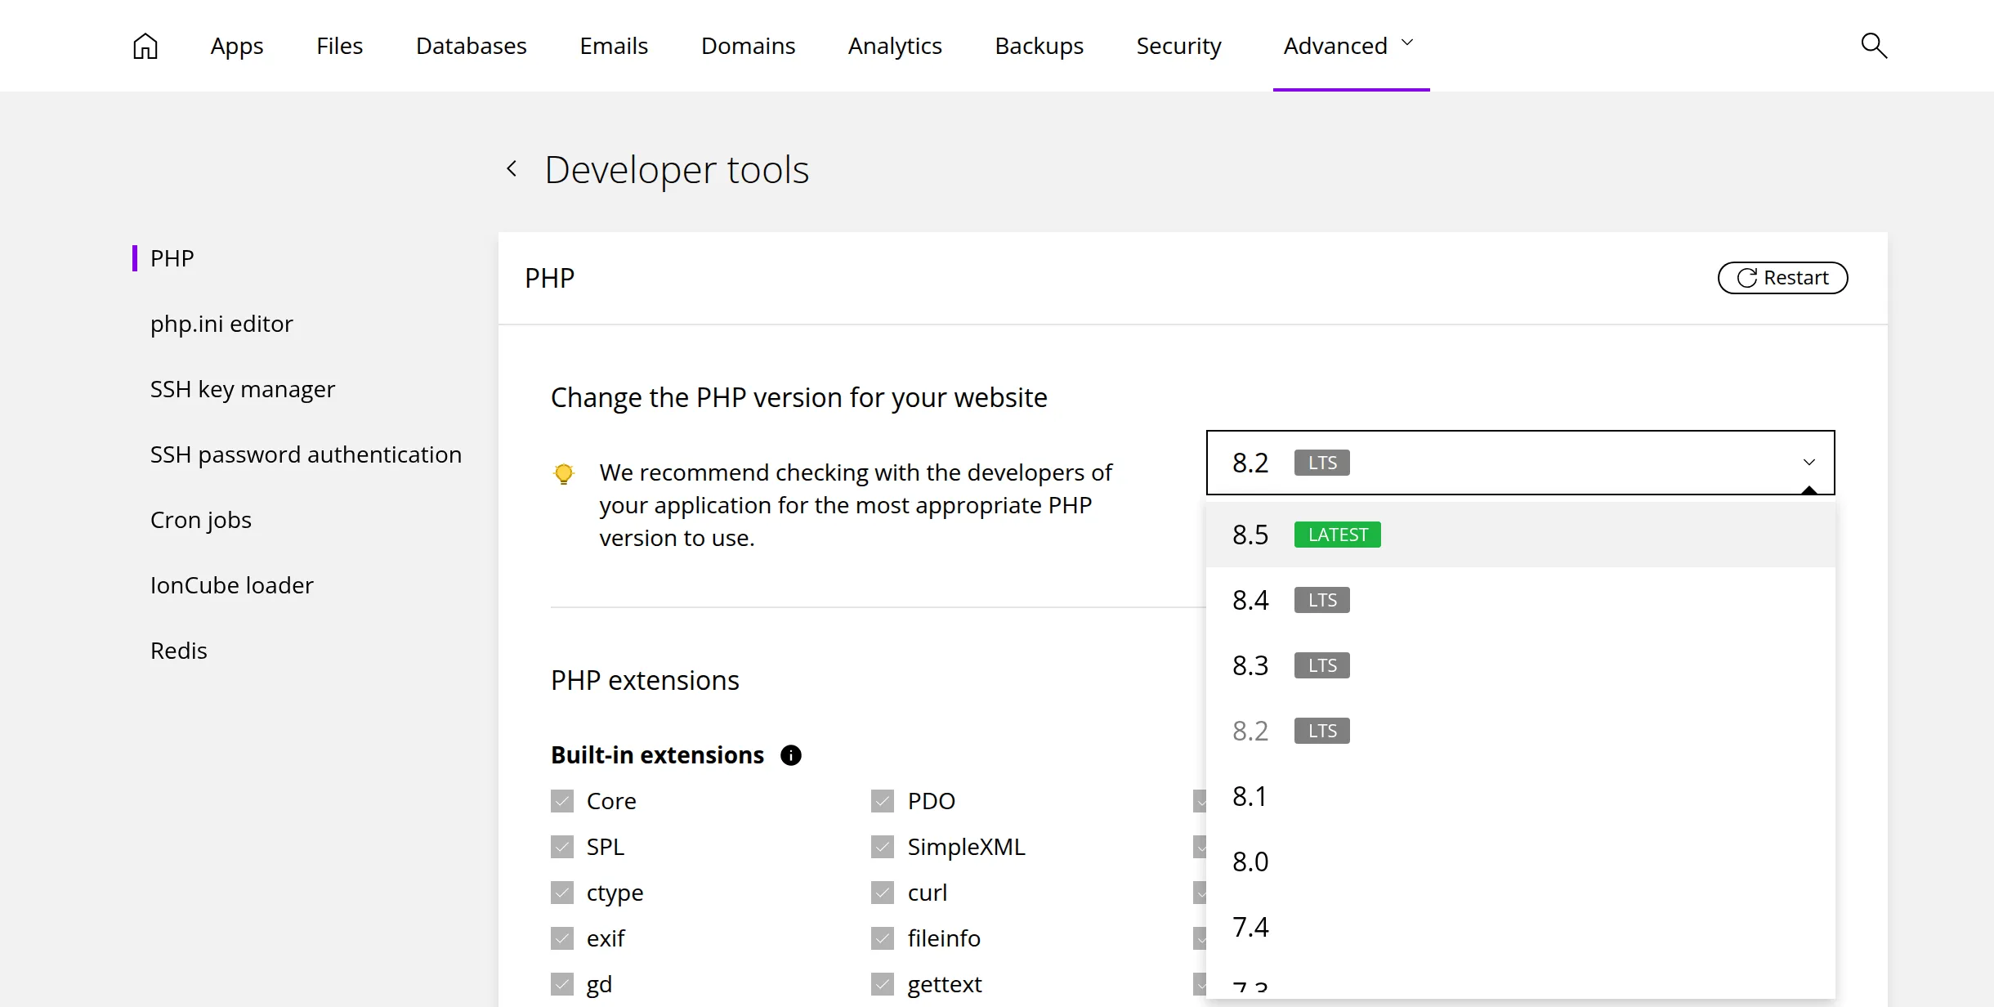Open SSH key manager in sidebar
The image size is (1994, 1007).
click(x=243, y=389)
